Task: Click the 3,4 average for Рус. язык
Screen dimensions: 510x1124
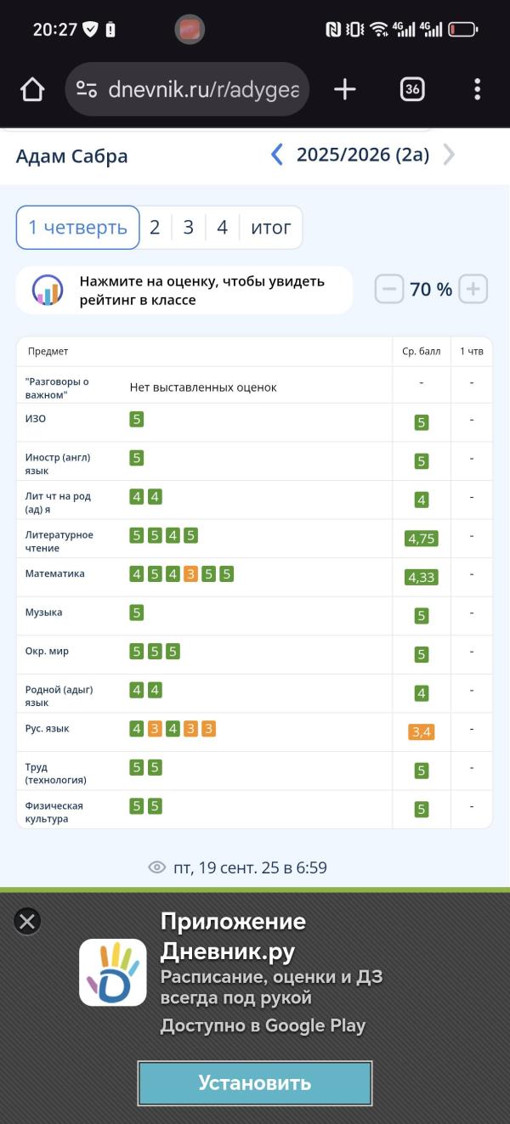Action: (x=422, y=731)
